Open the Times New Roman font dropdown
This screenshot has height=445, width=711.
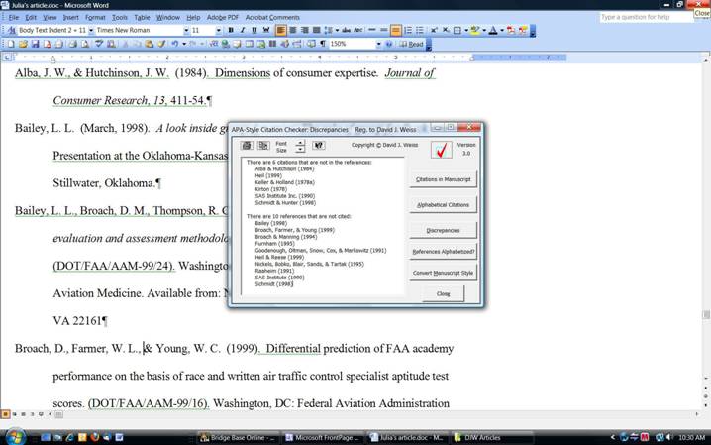point(186,30)
